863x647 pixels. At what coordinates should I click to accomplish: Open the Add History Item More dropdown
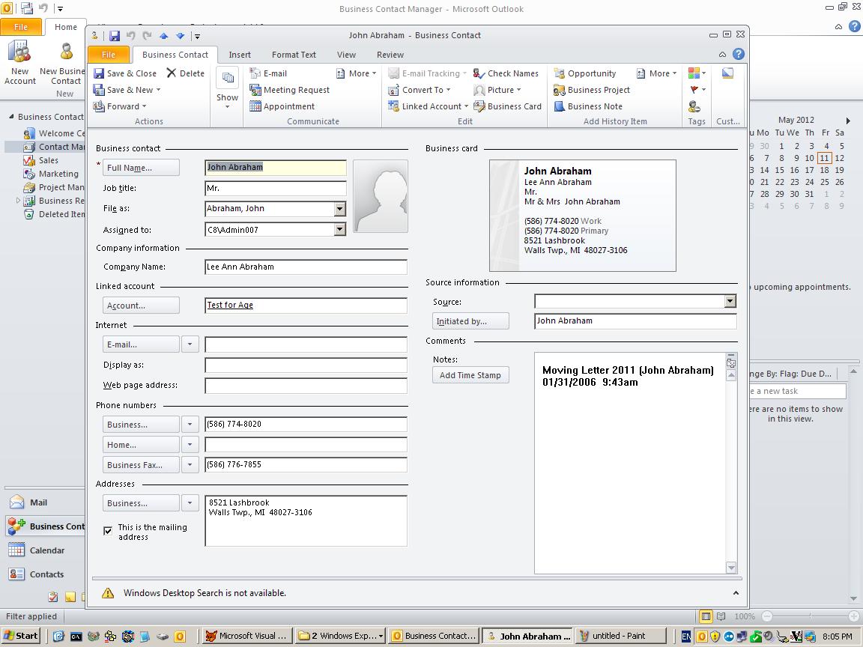(656, 73)
